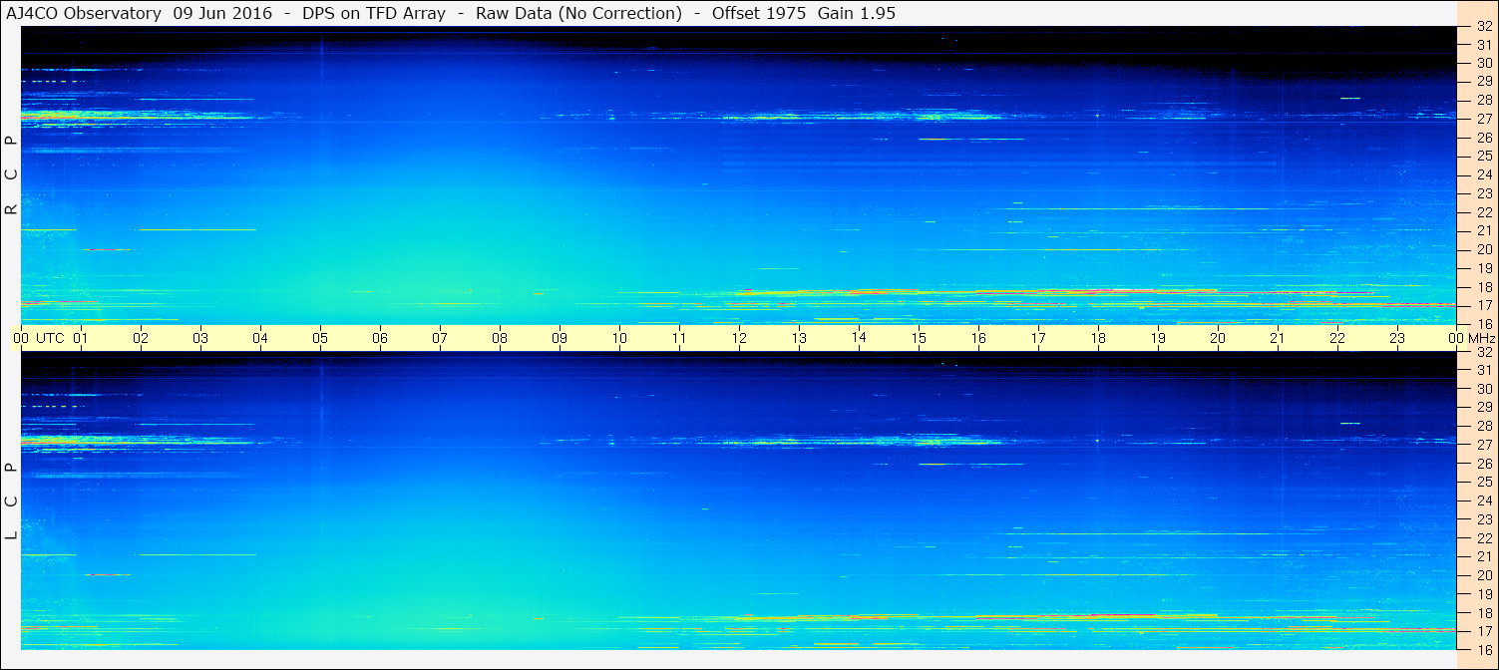Select the 30 MHz tick of RCP panel
The image size is (1499, 670).
1484,62
